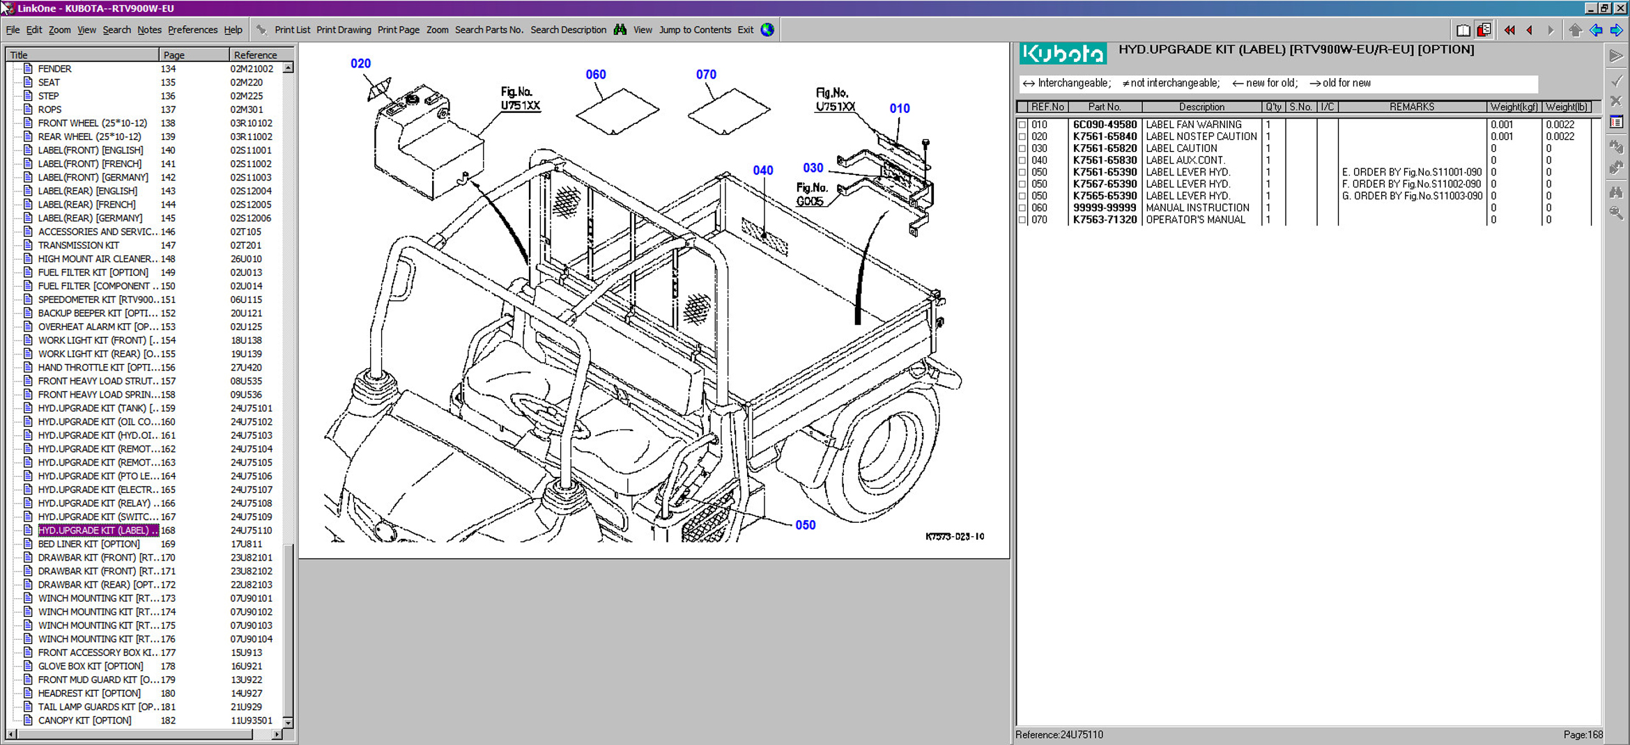Viewport: 1630px width, 745px height.
Task: Open the Notes menu
Action: (x=149, y=30)
